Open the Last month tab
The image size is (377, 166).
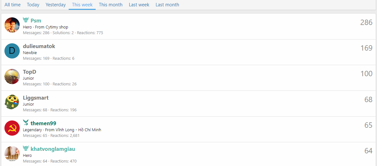[167, 5]
